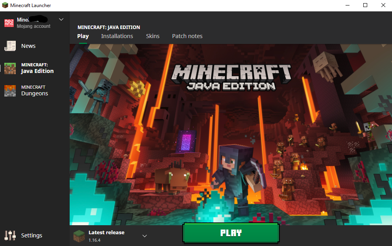Image resolution: width=392 pixels, height=246 pixels.
Task: Click the Minecraft Launcher title bar icon
Action: (x=5, y=5)
